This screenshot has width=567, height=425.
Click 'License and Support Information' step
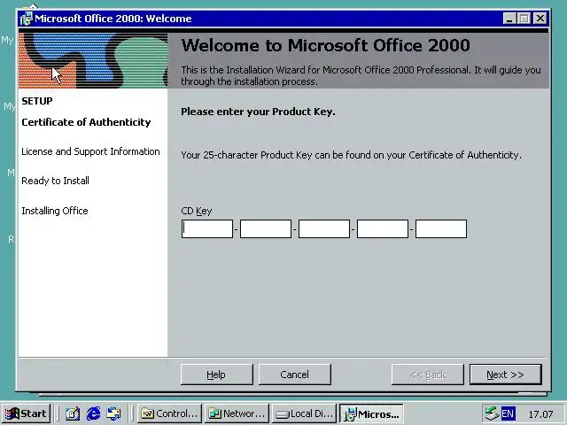pyautogui.click(x=90, y=151)
